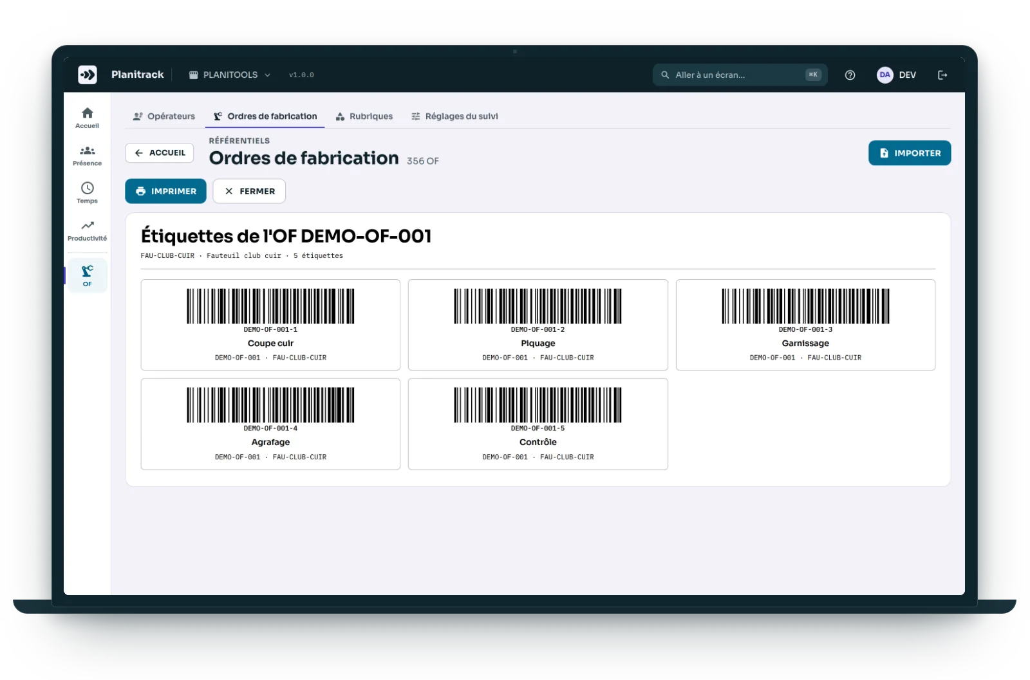Go to Accueil in the sidebar
Image resolution: width=1030 pixels, height=680 pixels.
pos(88,118)
